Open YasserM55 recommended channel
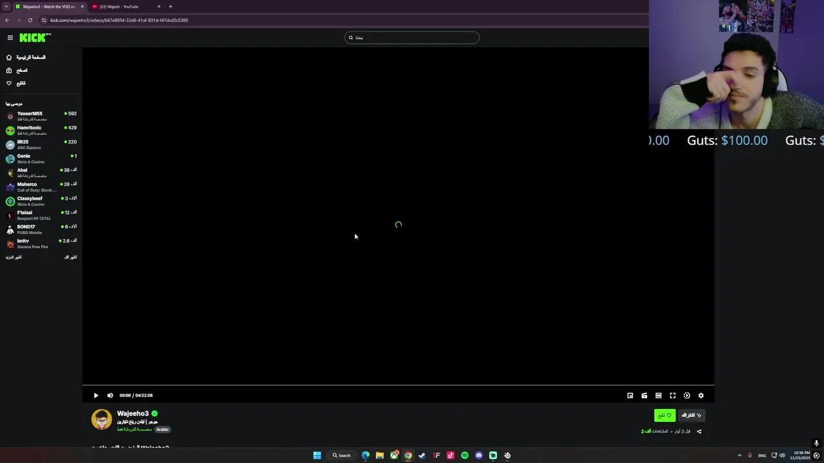The image size is (824, 463). [x=41, y=116]
